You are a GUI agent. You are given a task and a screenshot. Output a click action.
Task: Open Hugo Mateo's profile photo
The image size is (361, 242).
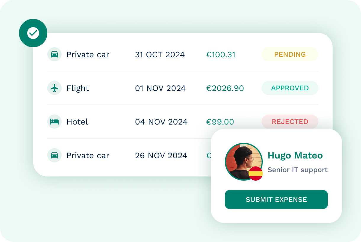coord(241,161)
